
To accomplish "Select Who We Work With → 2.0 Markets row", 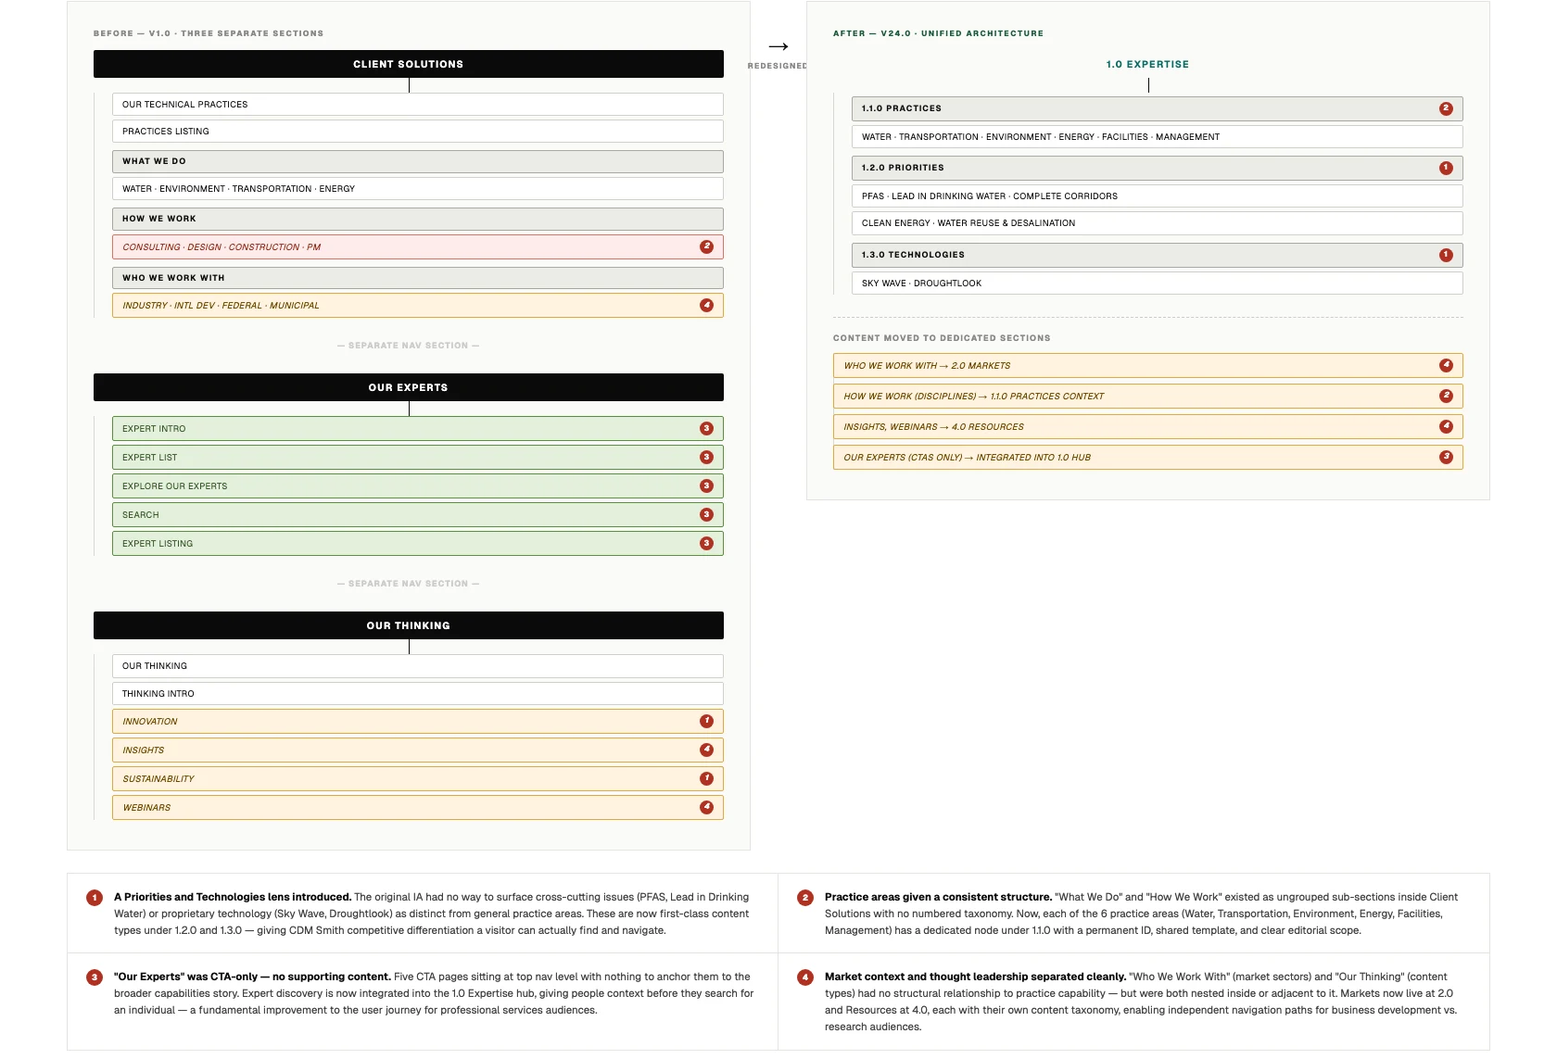I will coord(1148,365).
